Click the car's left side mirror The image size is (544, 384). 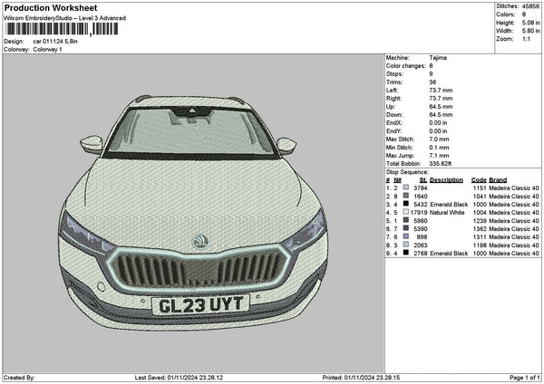(x=92, y=144)
